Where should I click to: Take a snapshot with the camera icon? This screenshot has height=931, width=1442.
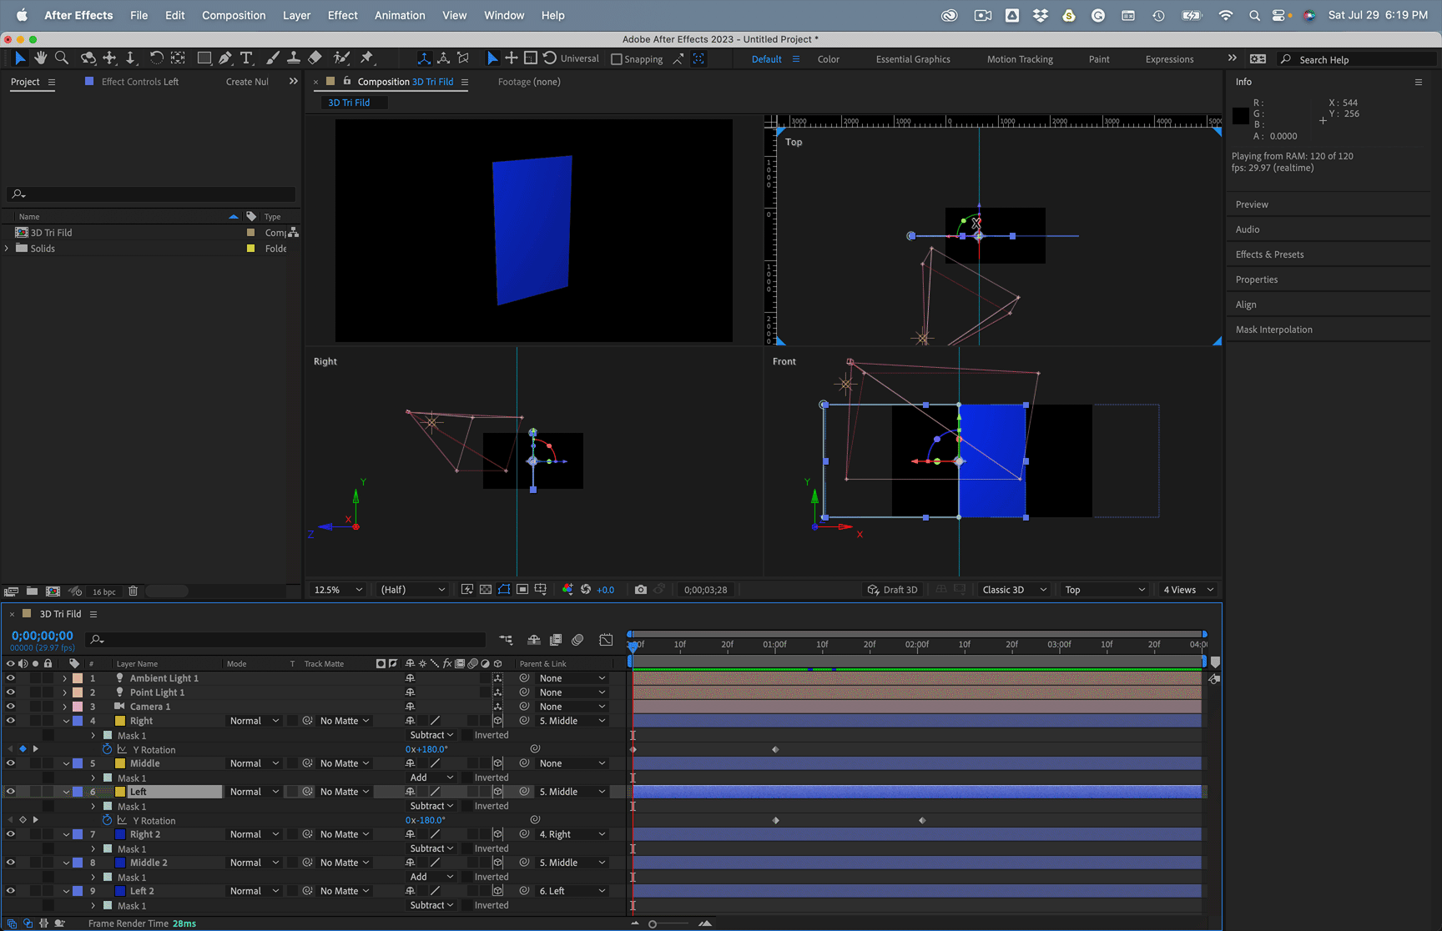tap(640, 590)
